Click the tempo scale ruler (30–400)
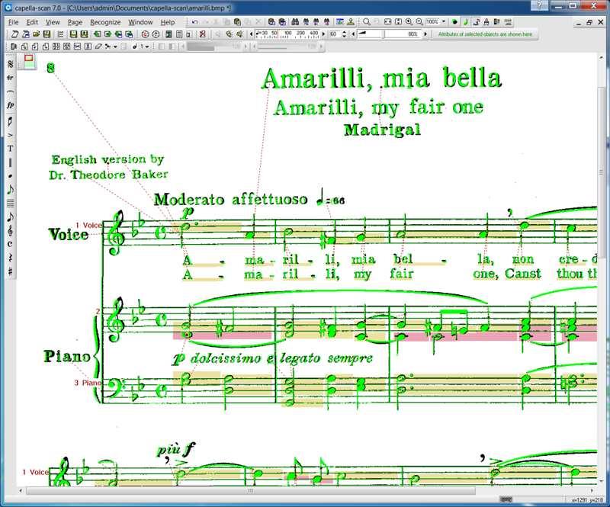Viewport: 610px width, 507px height. (x=288, y=34)
